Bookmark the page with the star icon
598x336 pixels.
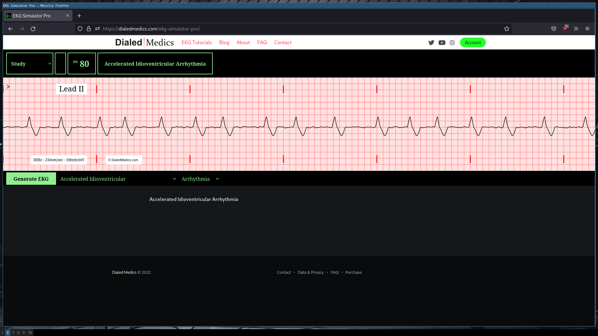coord(506,29)
